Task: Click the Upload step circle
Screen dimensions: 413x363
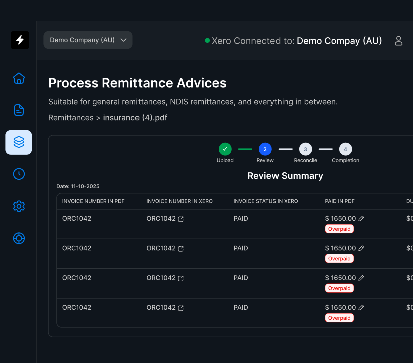Action: (x=225, y=149)
